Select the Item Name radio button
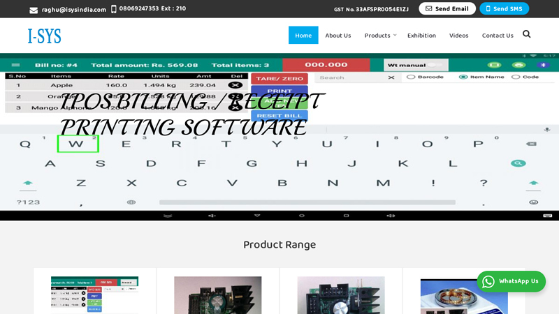The height and width of the screenshot is (314, 559). 463,77
